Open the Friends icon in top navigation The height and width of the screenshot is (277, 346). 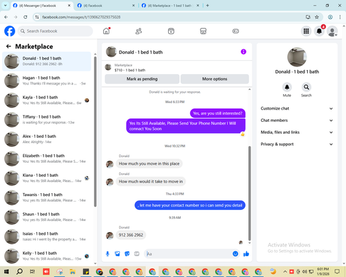tap(138, 31)
